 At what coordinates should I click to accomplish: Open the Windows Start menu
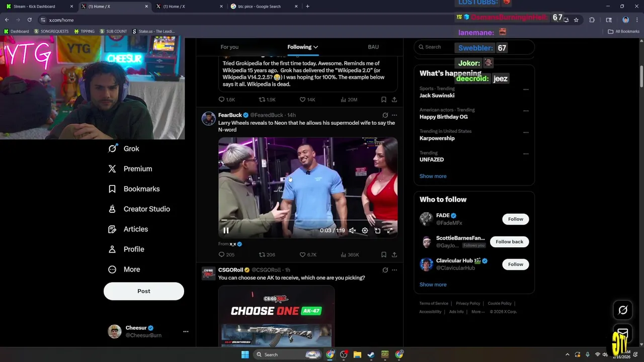coord(245,354)
